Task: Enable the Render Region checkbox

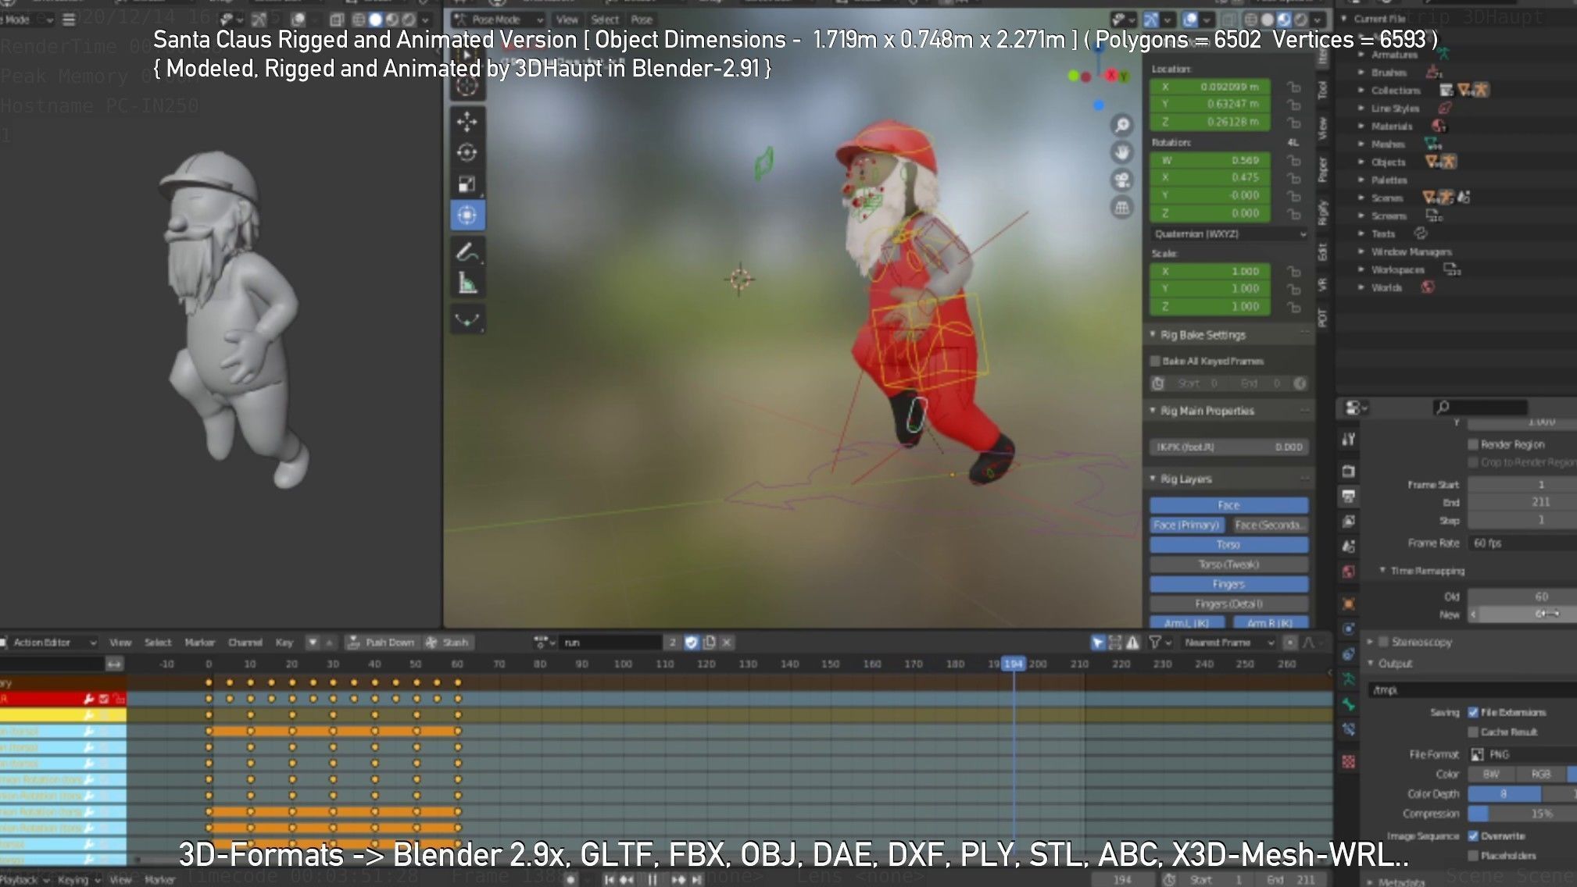Action: [x=1473, y=444]
